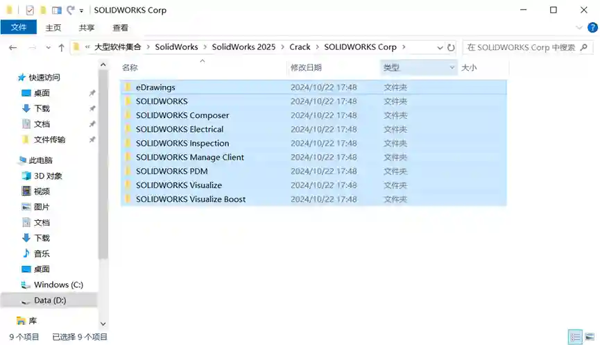Select Windows (C:) drive in sidebar
Viewport: 600px width, 345px height.
pyautogui.click(x=58, y=285)
